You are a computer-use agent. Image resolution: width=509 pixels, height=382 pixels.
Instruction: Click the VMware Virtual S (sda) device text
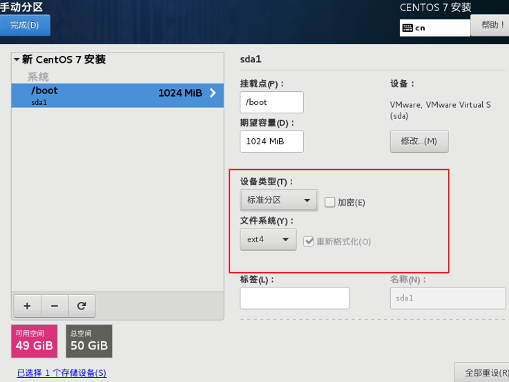tap(440, 111)
